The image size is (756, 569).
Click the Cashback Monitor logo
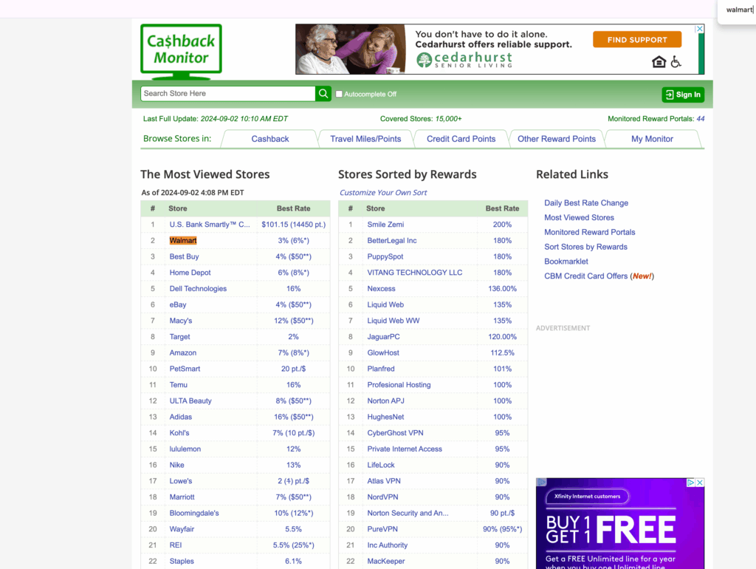coord(181,50)
